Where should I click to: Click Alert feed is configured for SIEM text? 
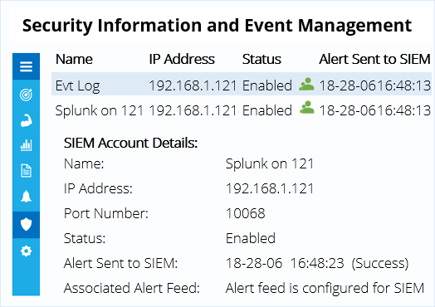click(x=325, y=288)
